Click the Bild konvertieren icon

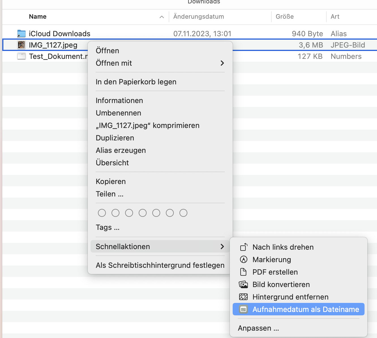pos(243,284)
